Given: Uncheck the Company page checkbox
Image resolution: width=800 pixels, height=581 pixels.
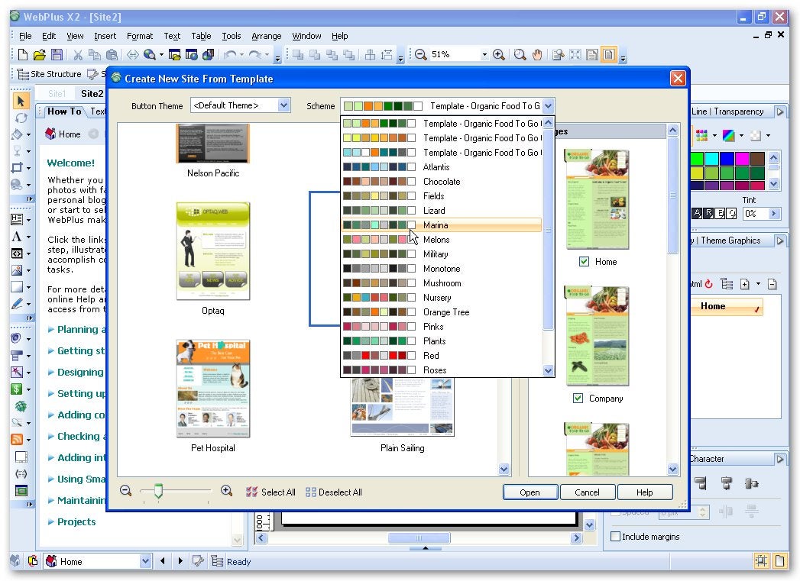Looking at the screenshot, I should click(x=578, y=398).
